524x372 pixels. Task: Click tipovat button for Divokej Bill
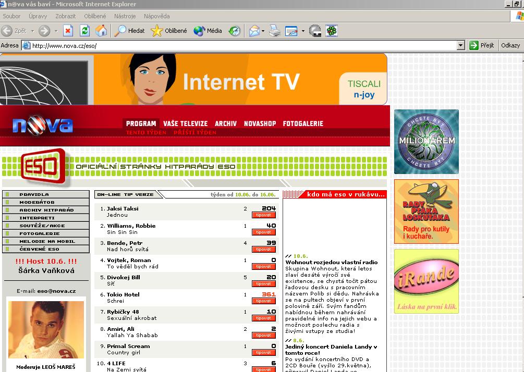click(264, 284)
